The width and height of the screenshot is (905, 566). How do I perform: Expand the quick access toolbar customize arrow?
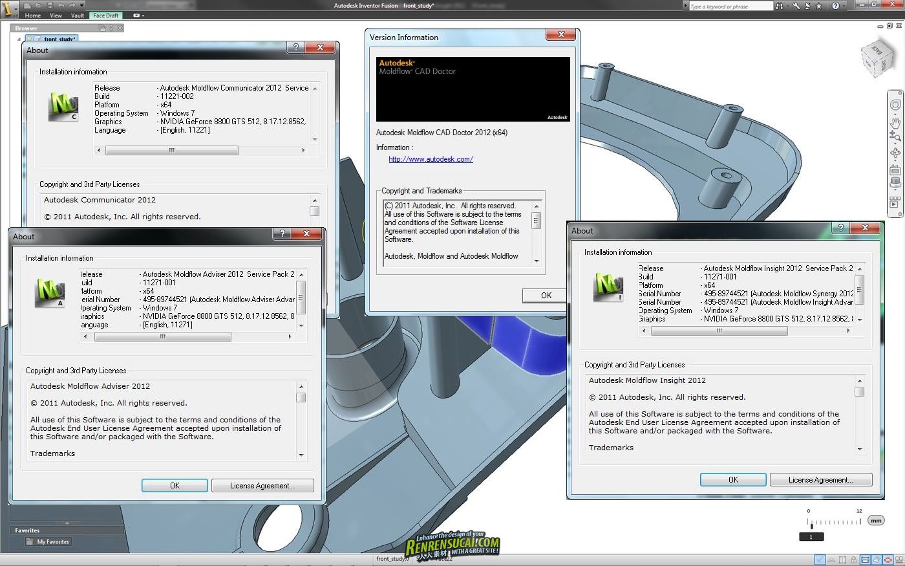click(x=82, y=6)
